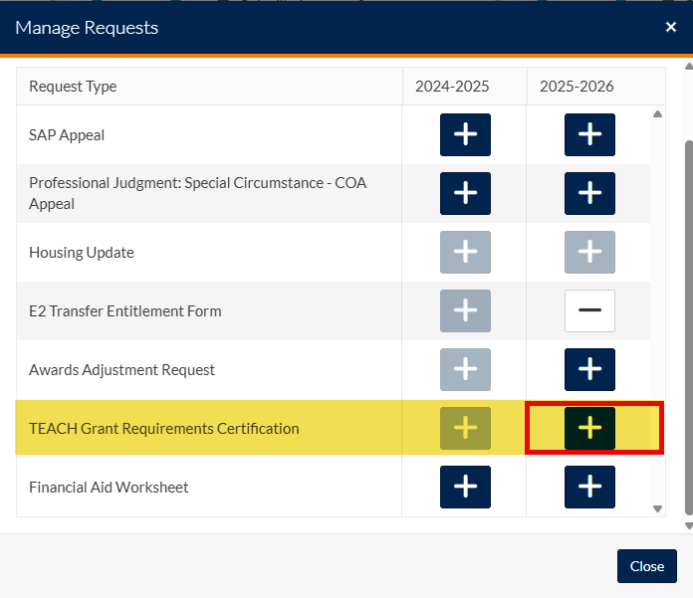Add TEACH Grant Certification for 2025-2026
Screen dimensions: 693x598
pyautogui.click(x=589, y=428)
